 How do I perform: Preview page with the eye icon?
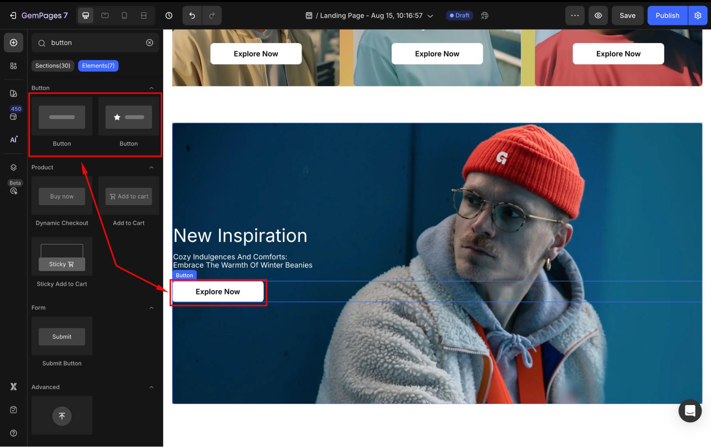point(598,15)
